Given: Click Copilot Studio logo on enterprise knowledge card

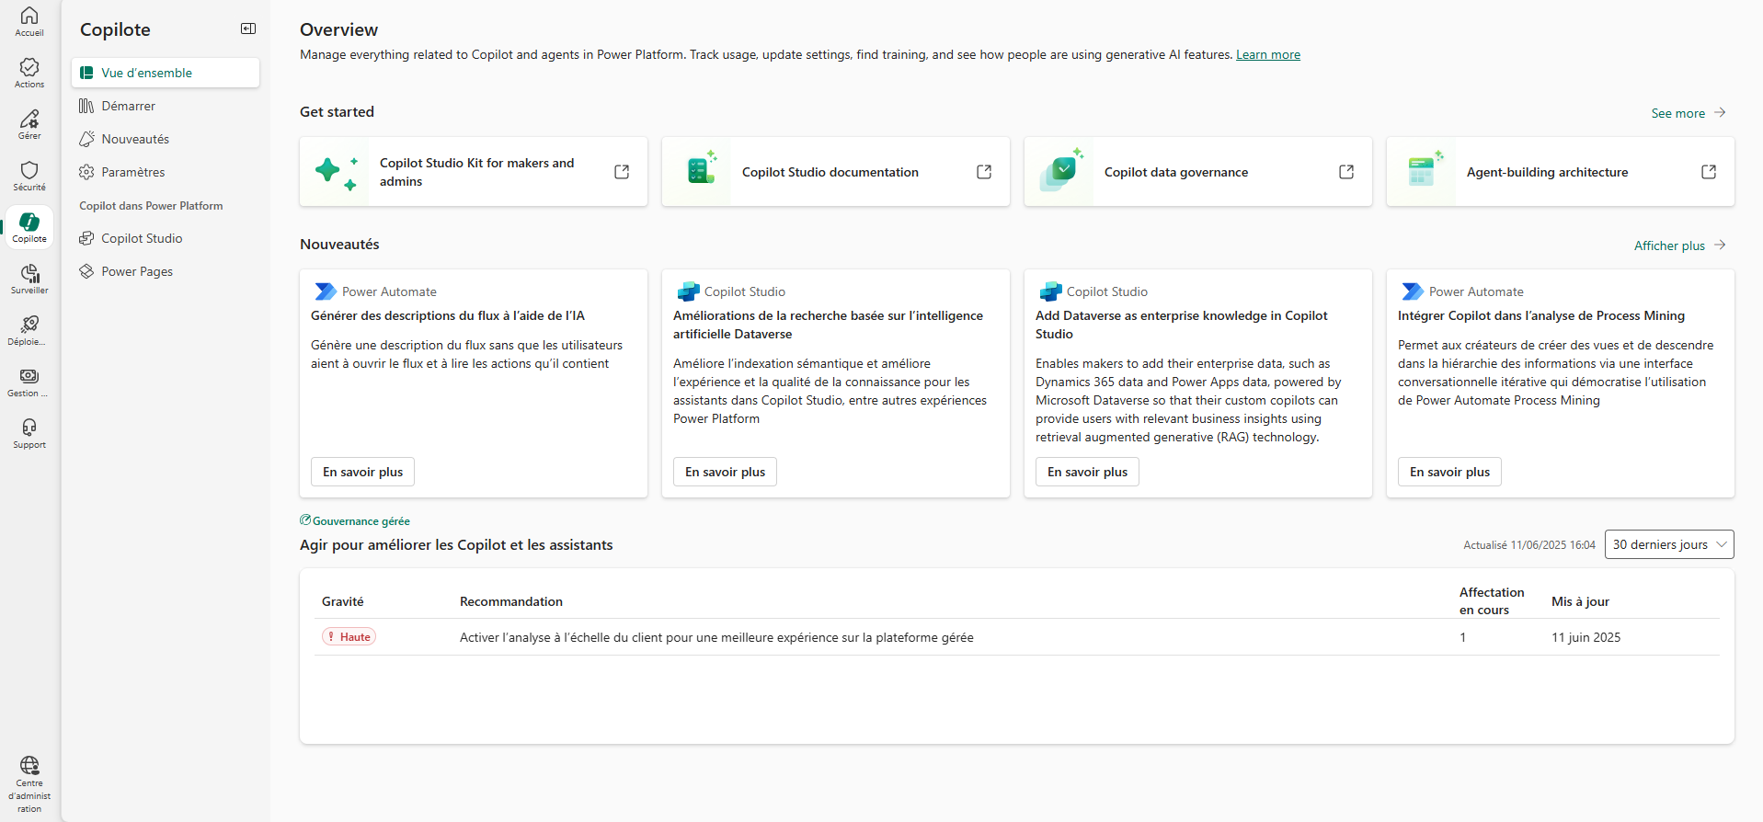Looking at the screenshot, I should click(1050, 291).
